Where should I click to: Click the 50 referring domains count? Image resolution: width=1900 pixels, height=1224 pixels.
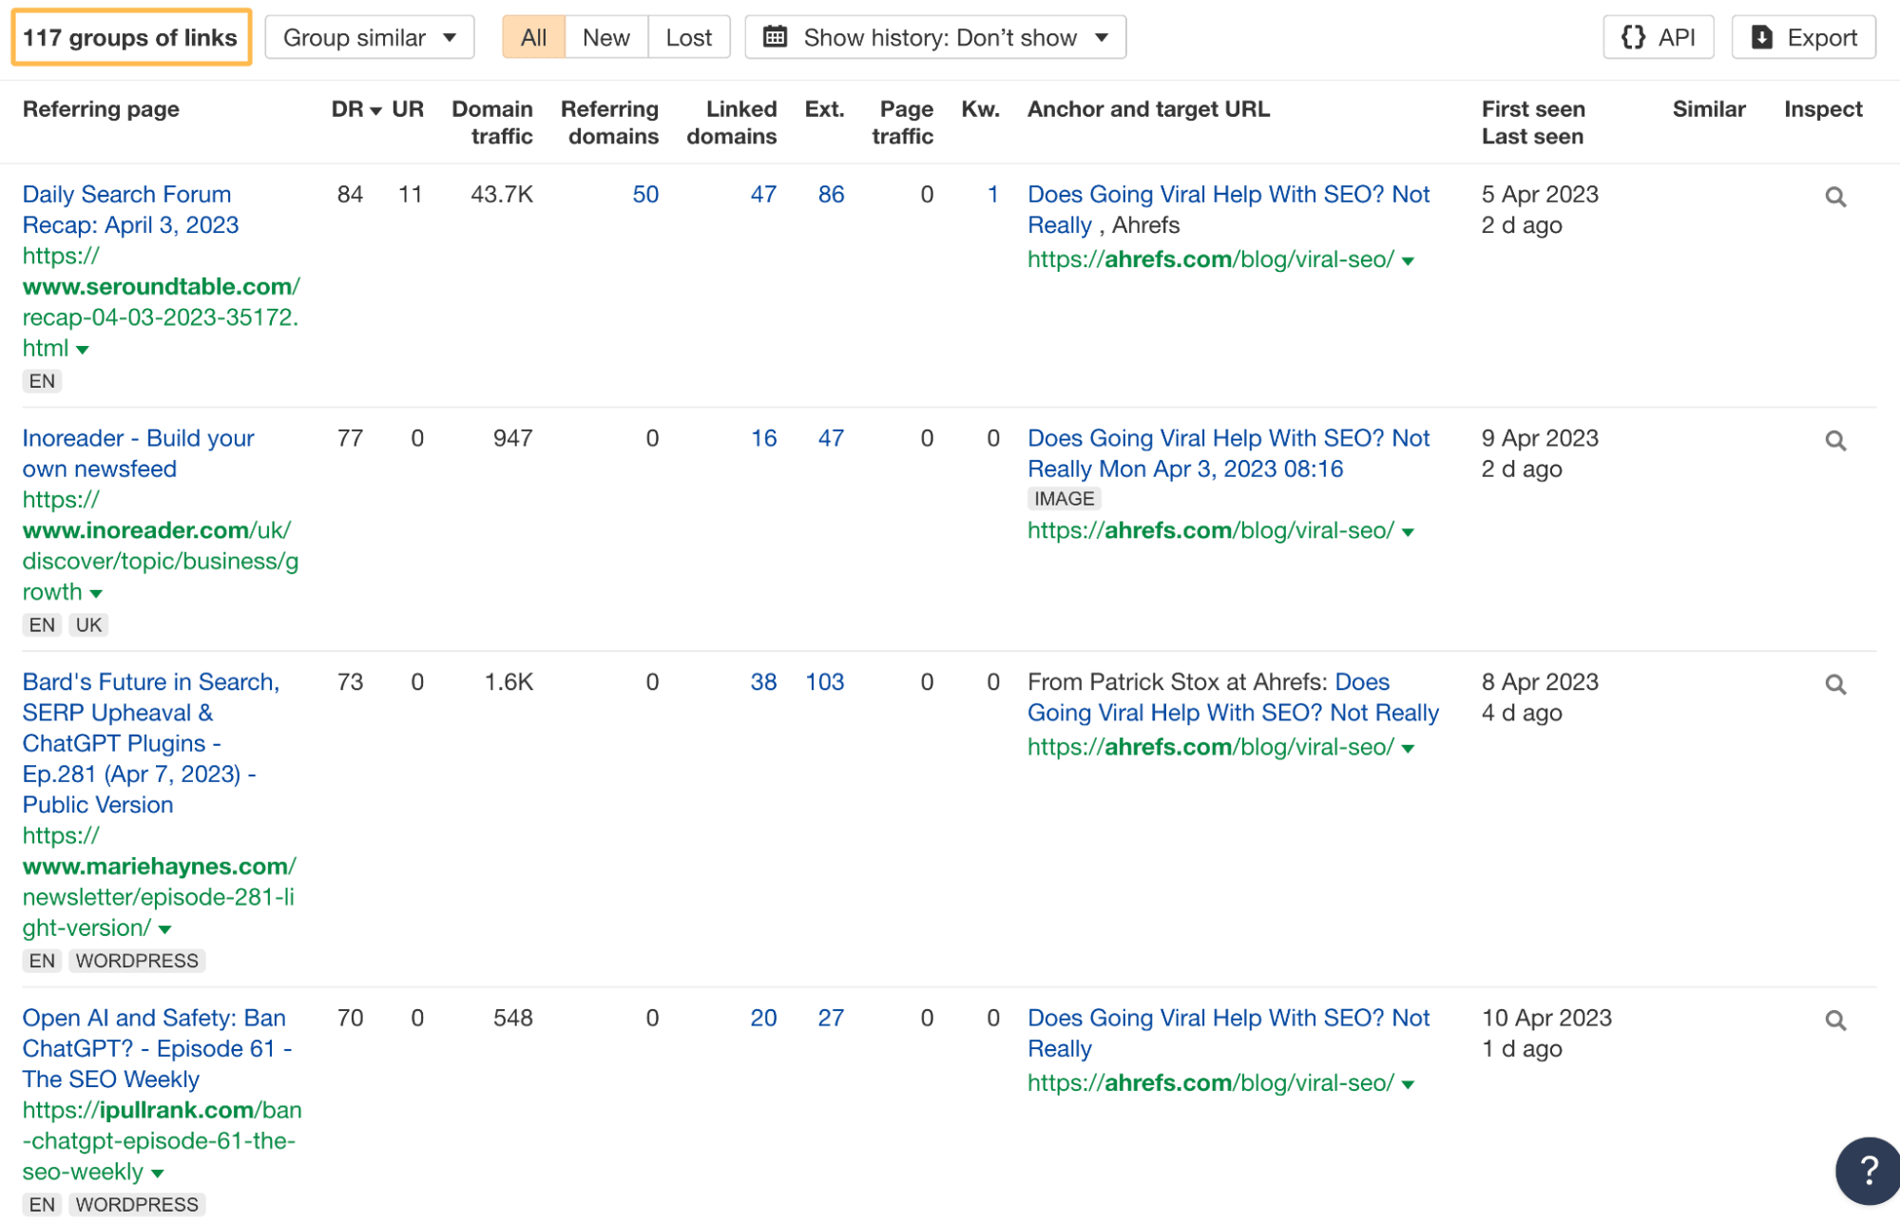click(645, 194)
